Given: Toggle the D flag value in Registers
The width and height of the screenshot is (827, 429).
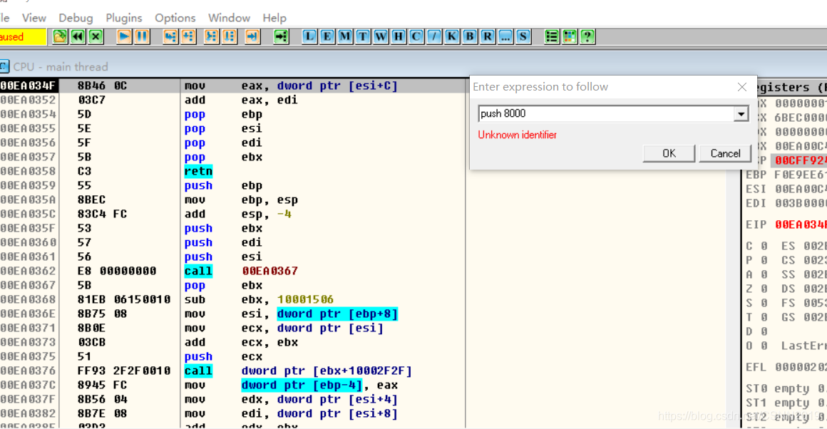Looking at the screenshot, I should (764, 331).
